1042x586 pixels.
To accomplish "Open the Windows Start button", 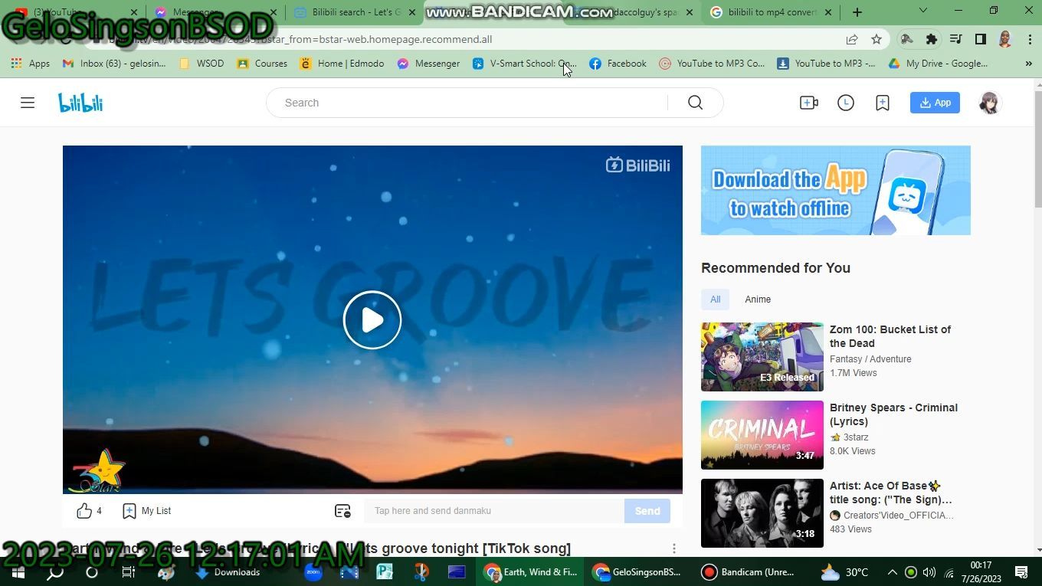I will [18, 572].
